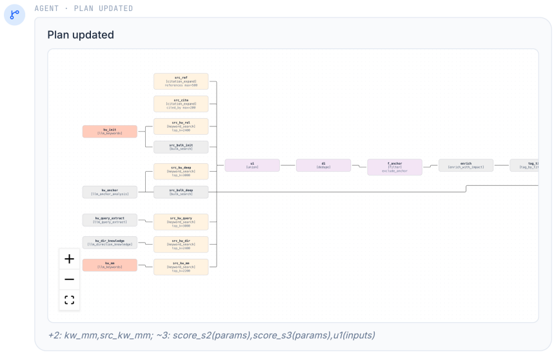This screenshot has height=355, width=556.
Task: Select the src_ref citation_expand node
Action: coord(181,81)
